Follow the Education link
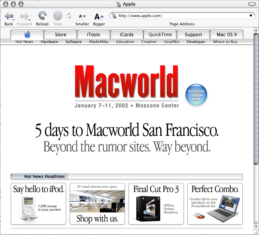This screenshot has height=235, width=259. point(125,42)
